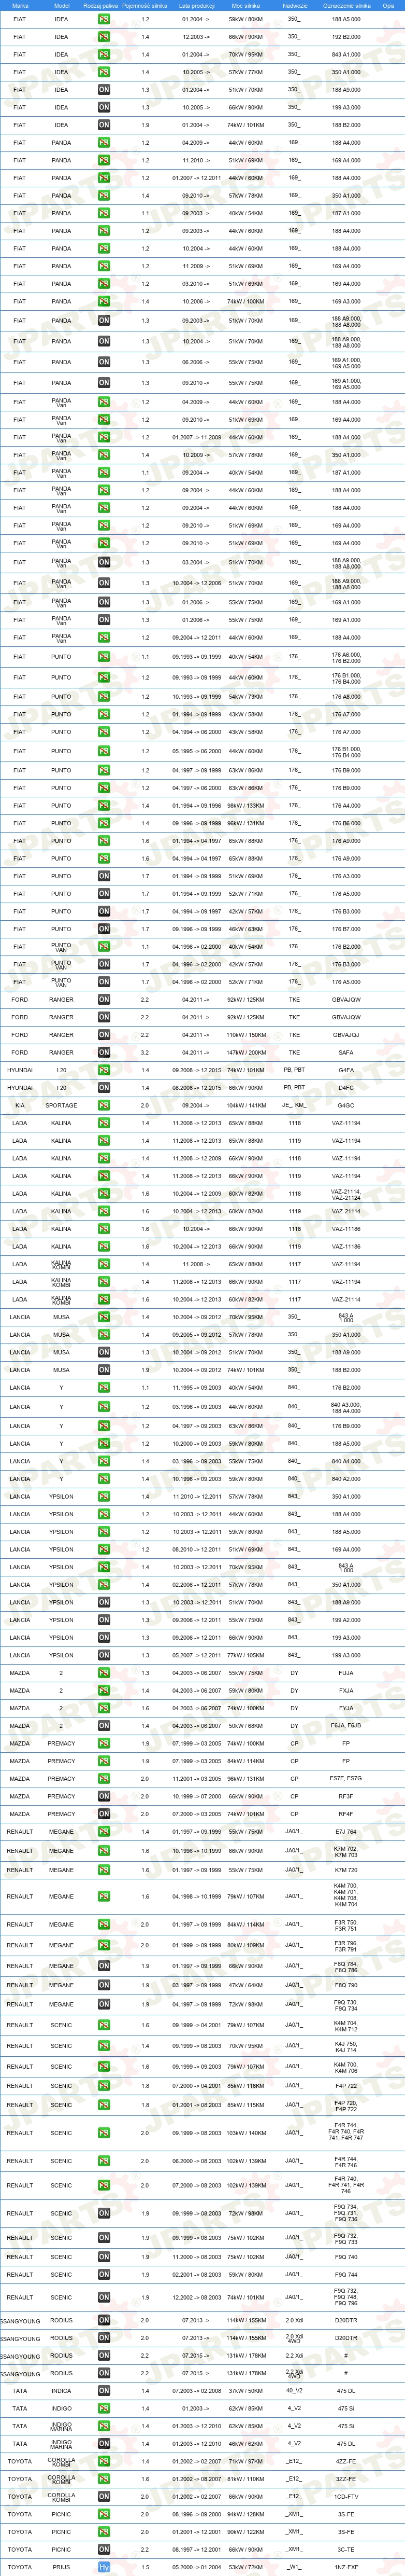Screen dimensions: 405x2576
Task: Click the Nadwozie column header
Action: tap(294, 5)
